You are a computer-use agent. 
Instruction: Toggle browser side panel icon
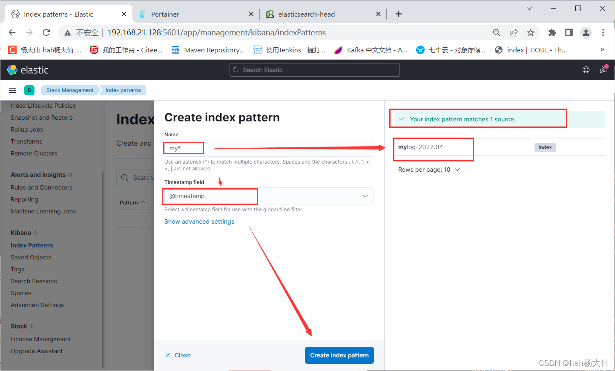click(569, 32)
